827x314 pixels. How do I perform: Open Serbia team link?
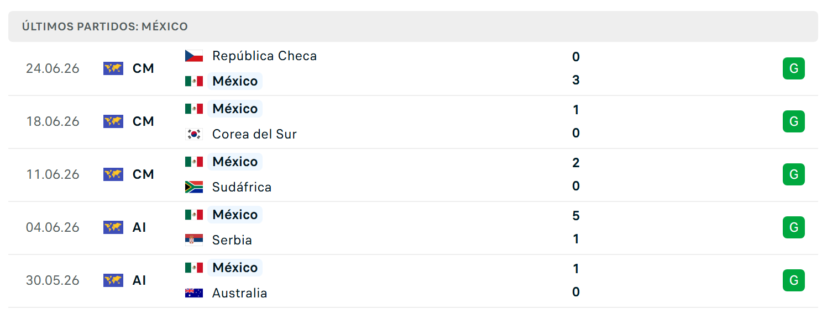[232, 240]
